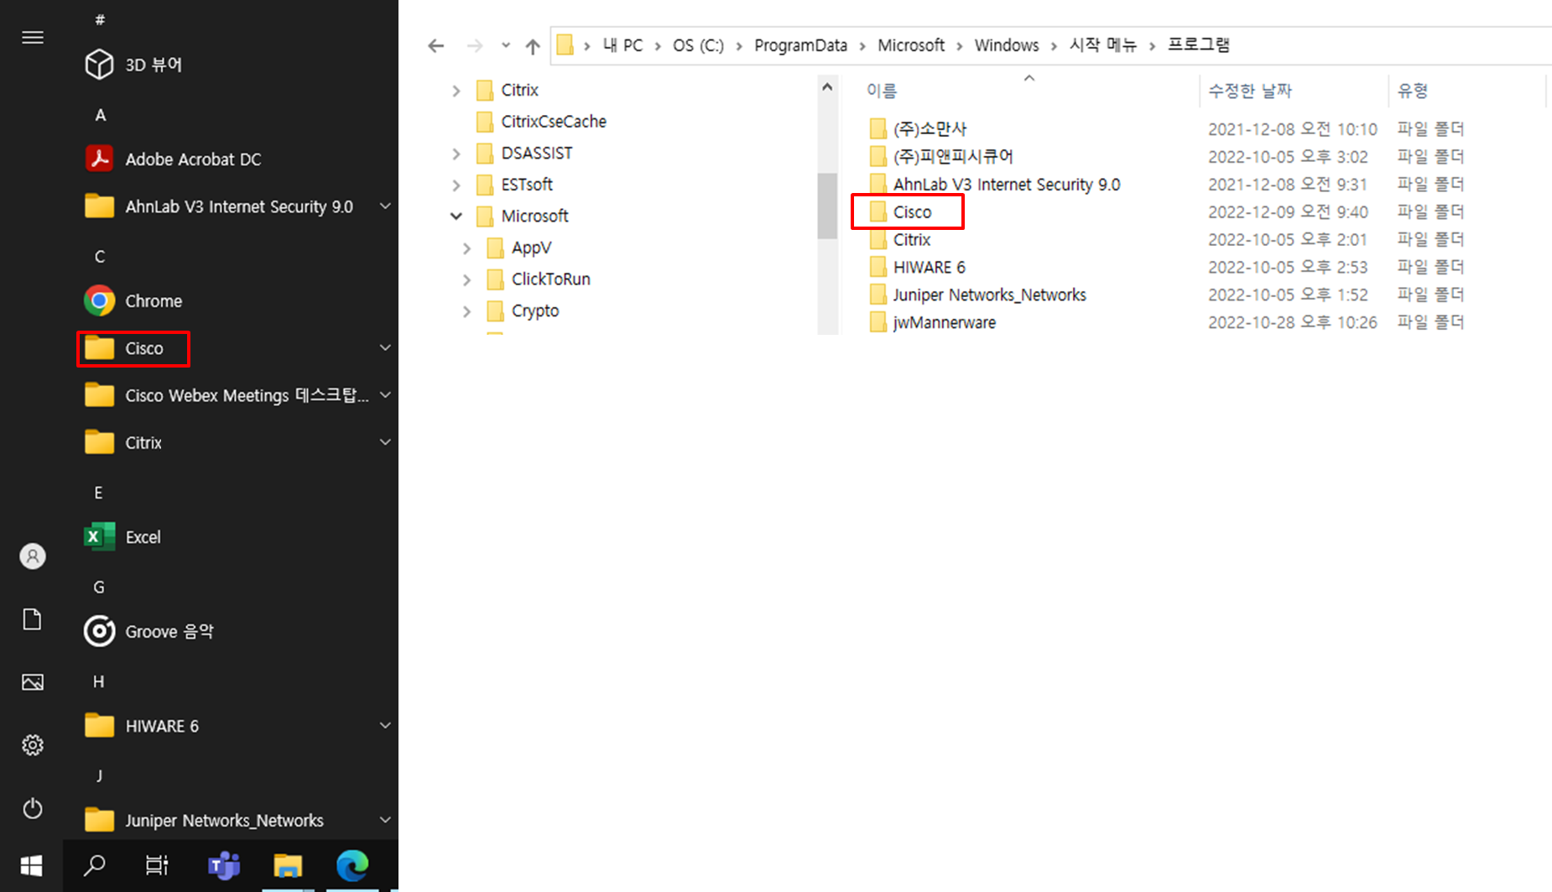
Task: Click Windows breadcrumb in address bar
Action: pyautogui.click(x=1006, y=45)
